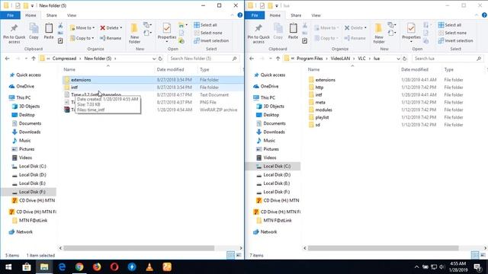This screenshot has width=488, height=274.
Task: Open VLC media player from taskbar
Action: tap(149, 267)
